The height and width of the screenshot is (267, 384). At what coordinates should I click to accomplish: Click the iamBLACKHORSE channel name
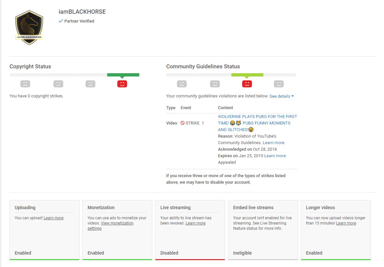(82, 12)
